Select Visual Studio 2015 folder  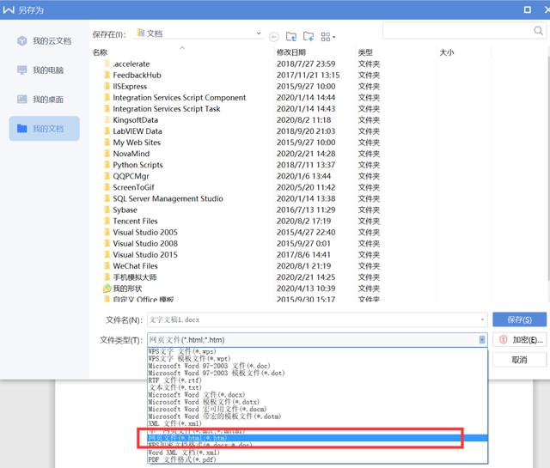[x=145, y=254]
